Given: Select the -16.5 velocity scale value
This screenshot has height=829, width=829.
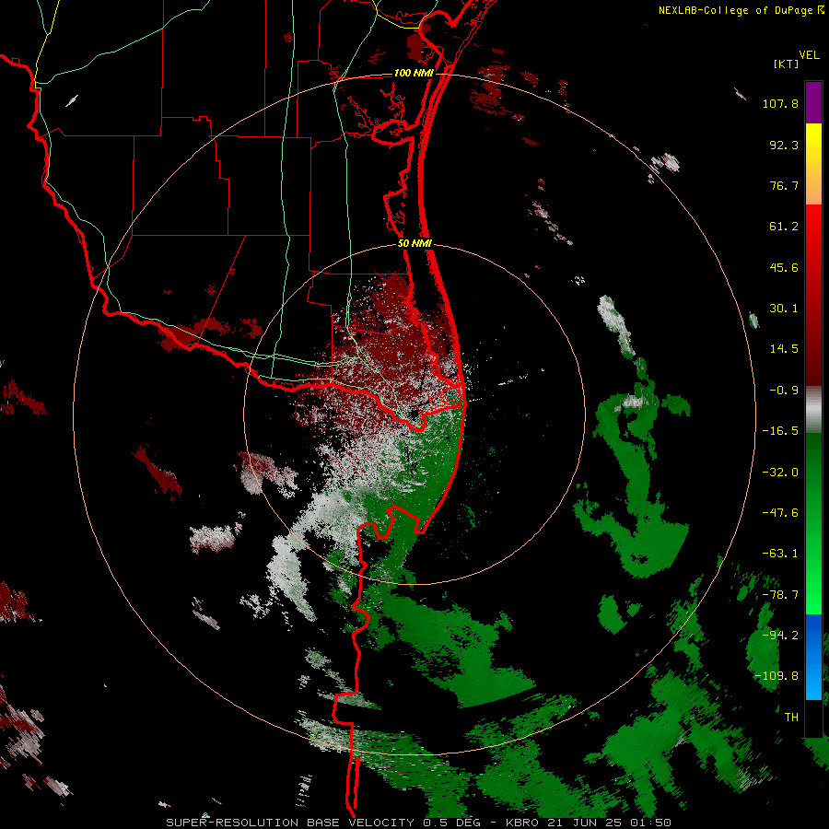Looking at the screenshot, I should (x=780, y=431).
